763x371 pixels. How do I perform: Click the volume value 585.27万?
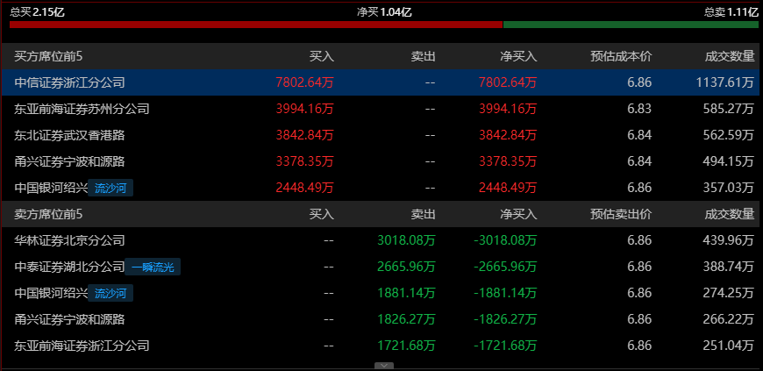tap(729, 109)
